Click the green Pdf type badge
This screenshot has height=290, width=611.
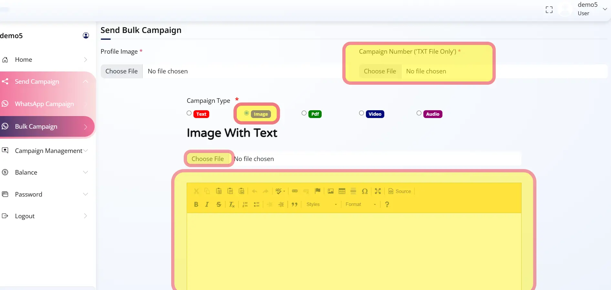pos(315,114)
